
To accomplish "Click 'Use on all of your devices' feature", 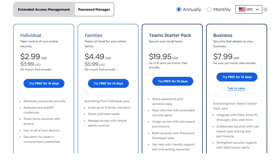I will point(42,131).
